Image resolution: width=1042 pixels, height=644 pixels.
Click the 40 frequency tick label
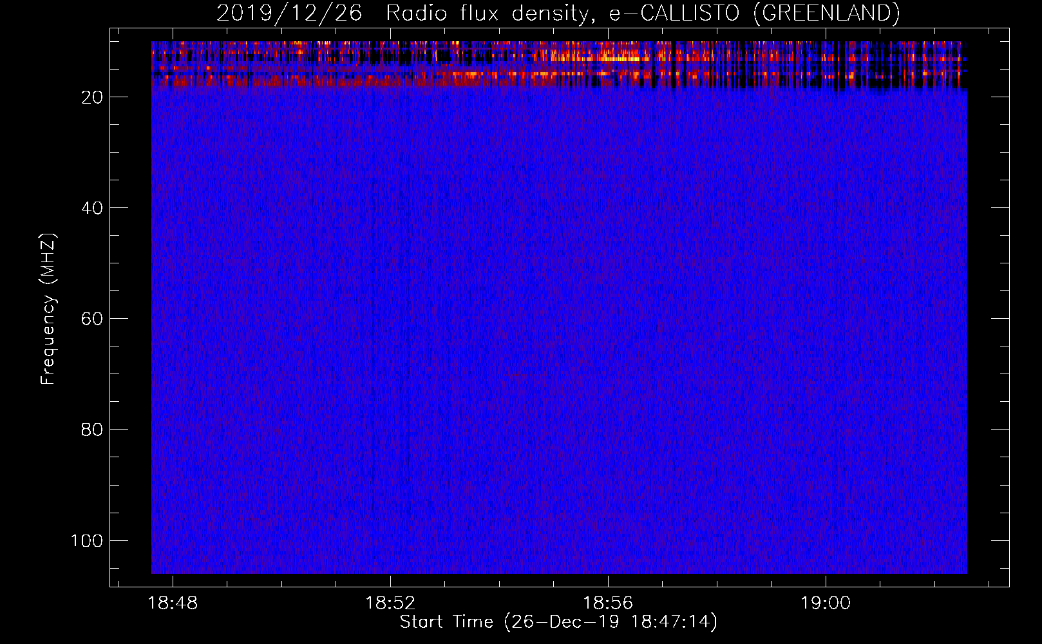point(92,208)
